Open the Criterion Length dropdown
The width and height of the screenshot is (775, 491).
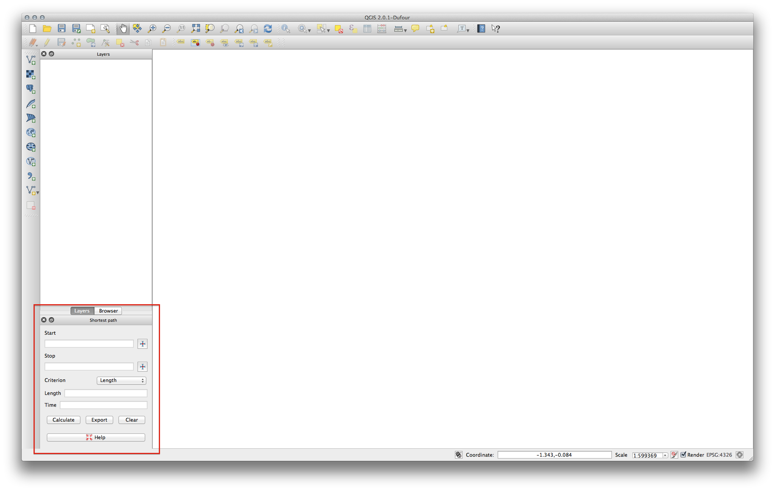(122, 380)
